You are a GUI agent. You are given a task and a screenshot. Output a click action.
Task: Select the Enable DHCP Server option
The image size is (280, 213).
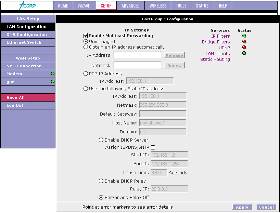(x=101, y=140)
